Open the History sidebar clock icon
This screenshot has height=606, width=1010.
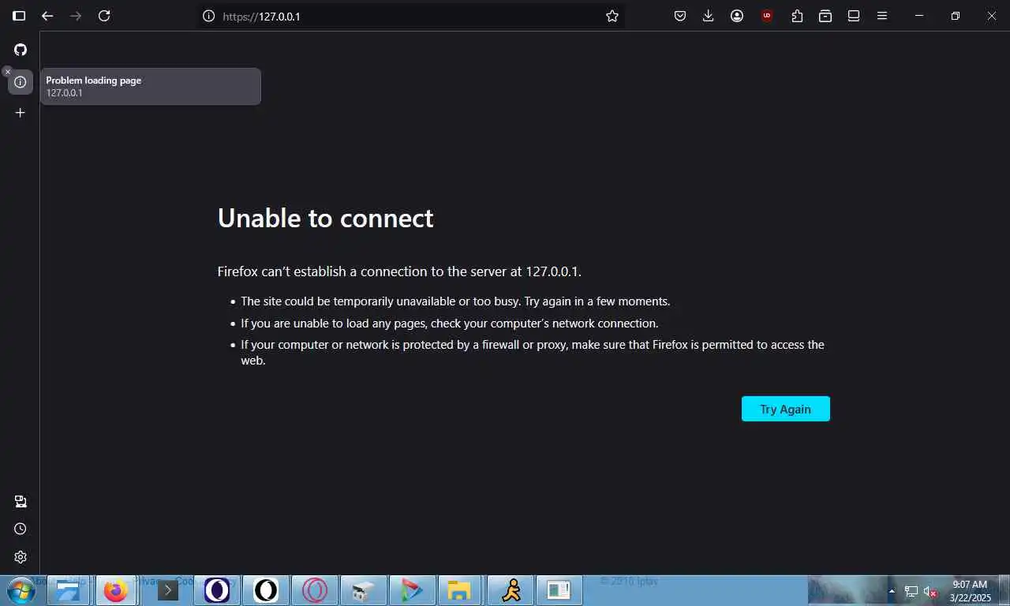point(21,529)
